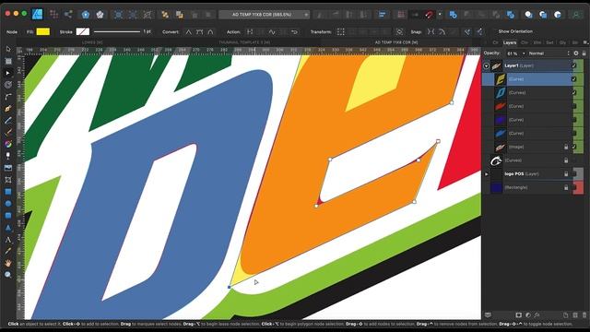The width and height of the screenshot is (590, 332).
Task: Select the Crop tool
Action: [8, 180]
